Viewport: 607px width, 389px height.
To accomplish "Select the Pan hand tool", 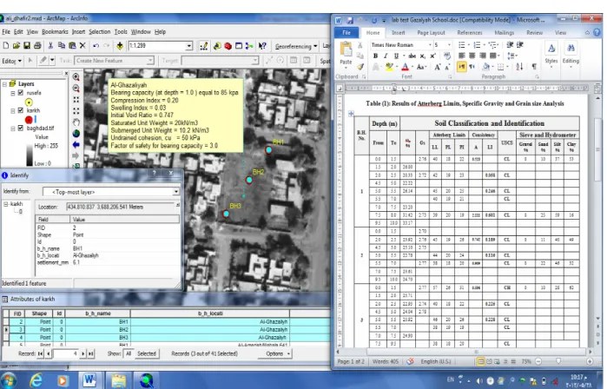I will (x=76, y=122).
